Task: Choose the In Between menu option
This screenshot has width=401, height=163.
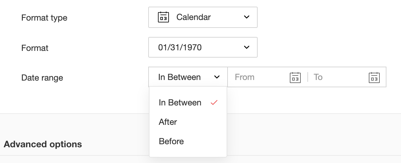Action: (x=180, y=103)
